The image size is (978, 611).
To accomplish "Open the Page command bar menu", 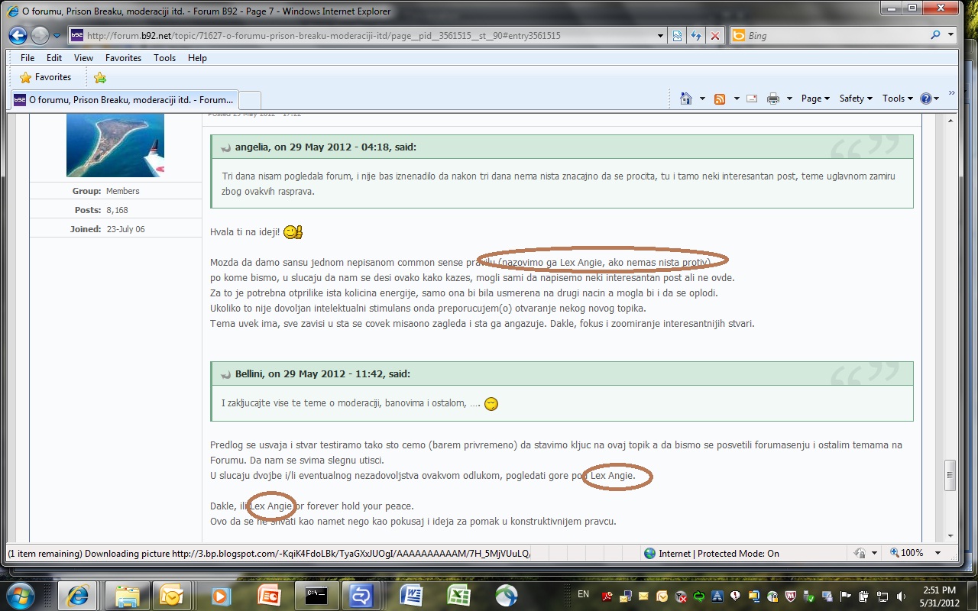I will click(815, 99).
